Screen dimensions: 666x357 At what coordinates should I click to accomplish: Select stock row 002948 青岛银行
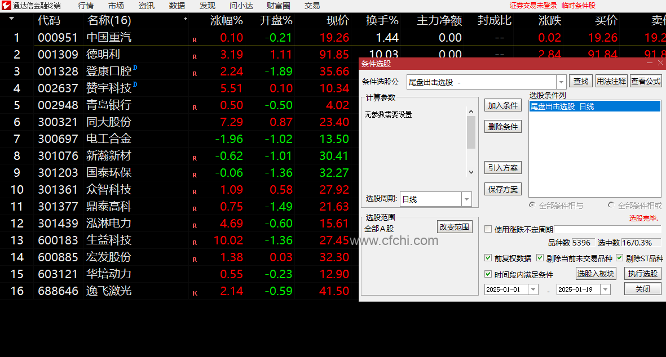[179, 105]
